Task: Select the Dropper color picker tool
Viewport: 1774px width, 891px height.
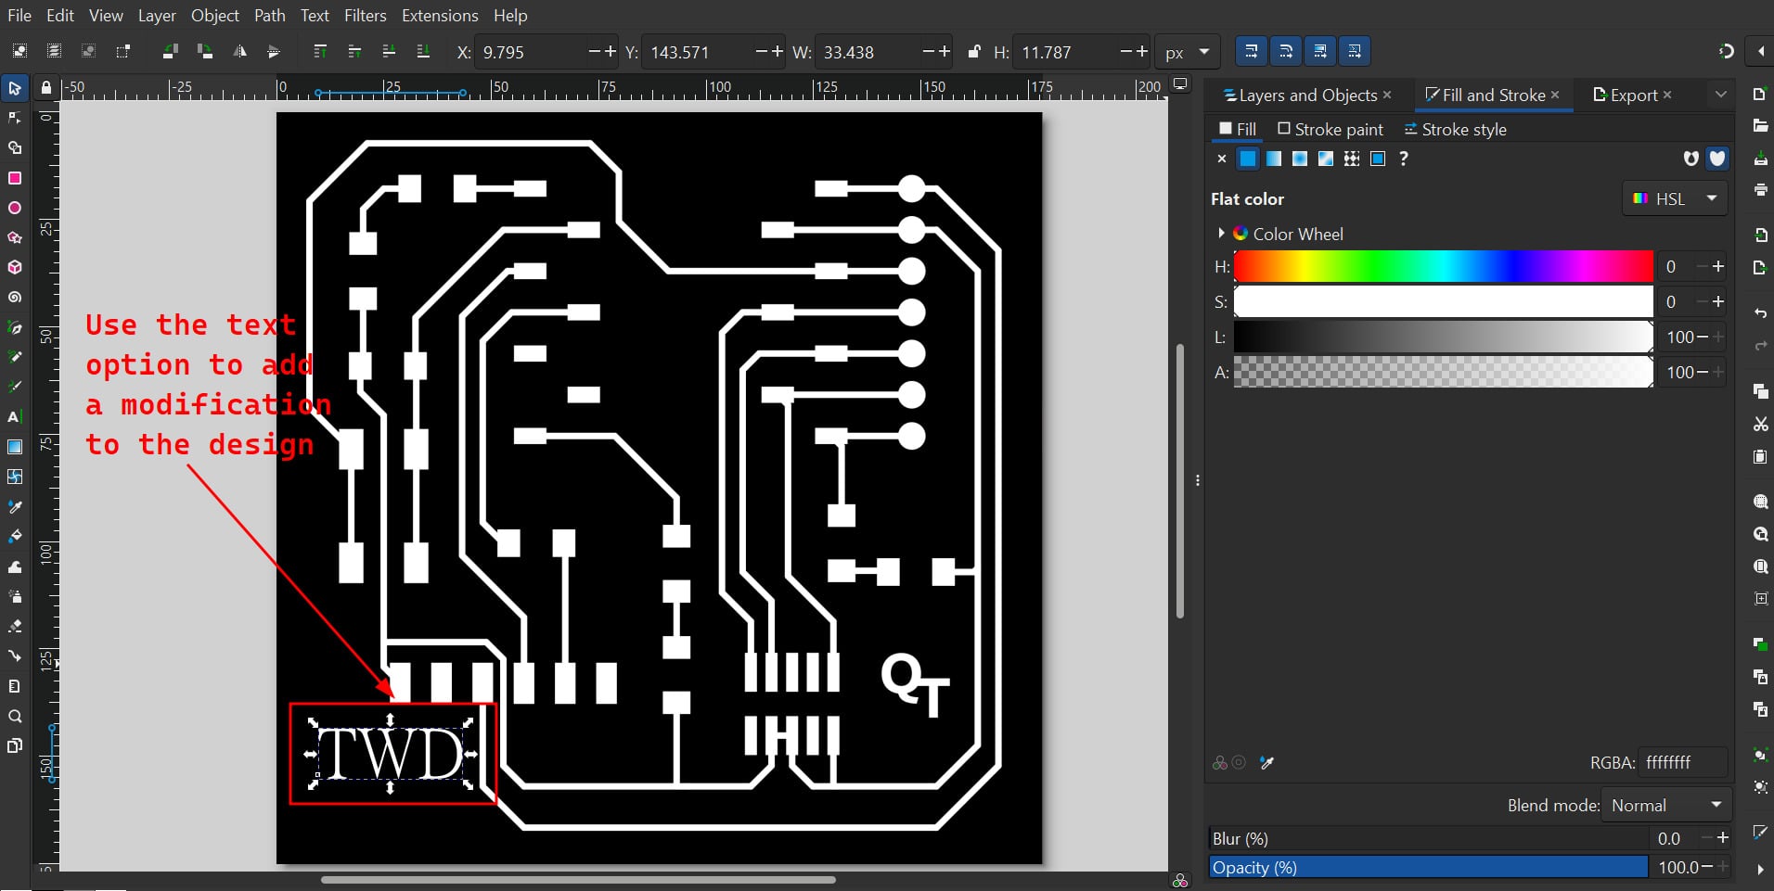Action: (x=15, y=507)
